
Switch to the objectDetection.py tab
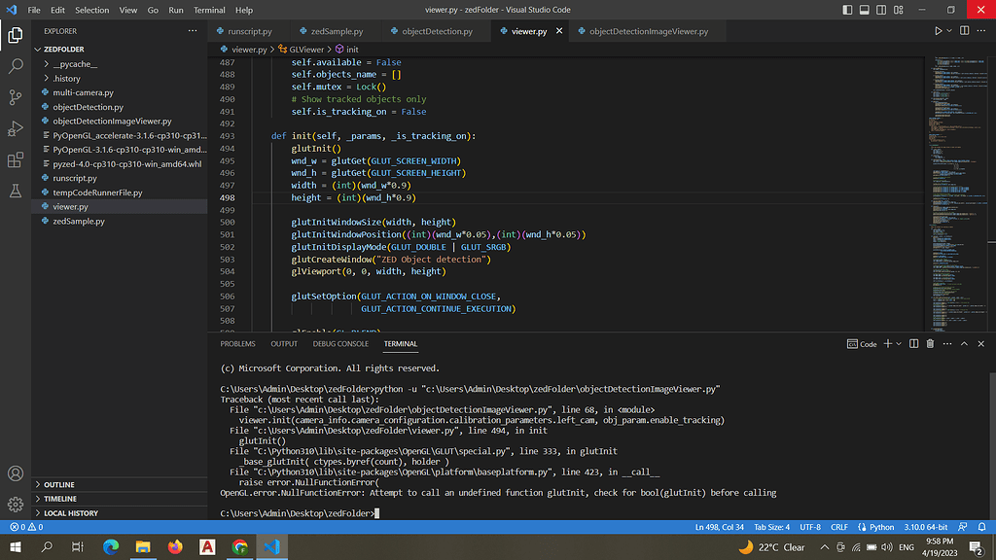pyautogui.click(x=437, y=31)
